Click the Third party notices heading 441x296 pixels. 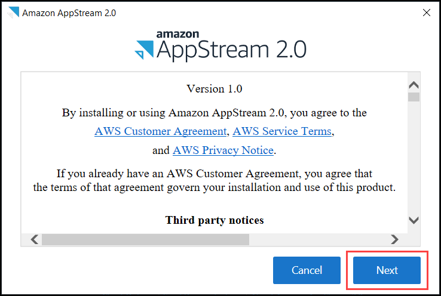point(215,220)
